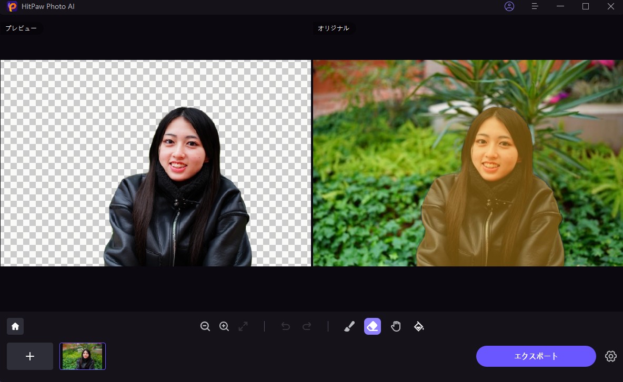Image resolution: width=623 pixels, height=382 pixels.
Task: Click the fit-to-screen expand arrows icon
Action: pos(243,326)
